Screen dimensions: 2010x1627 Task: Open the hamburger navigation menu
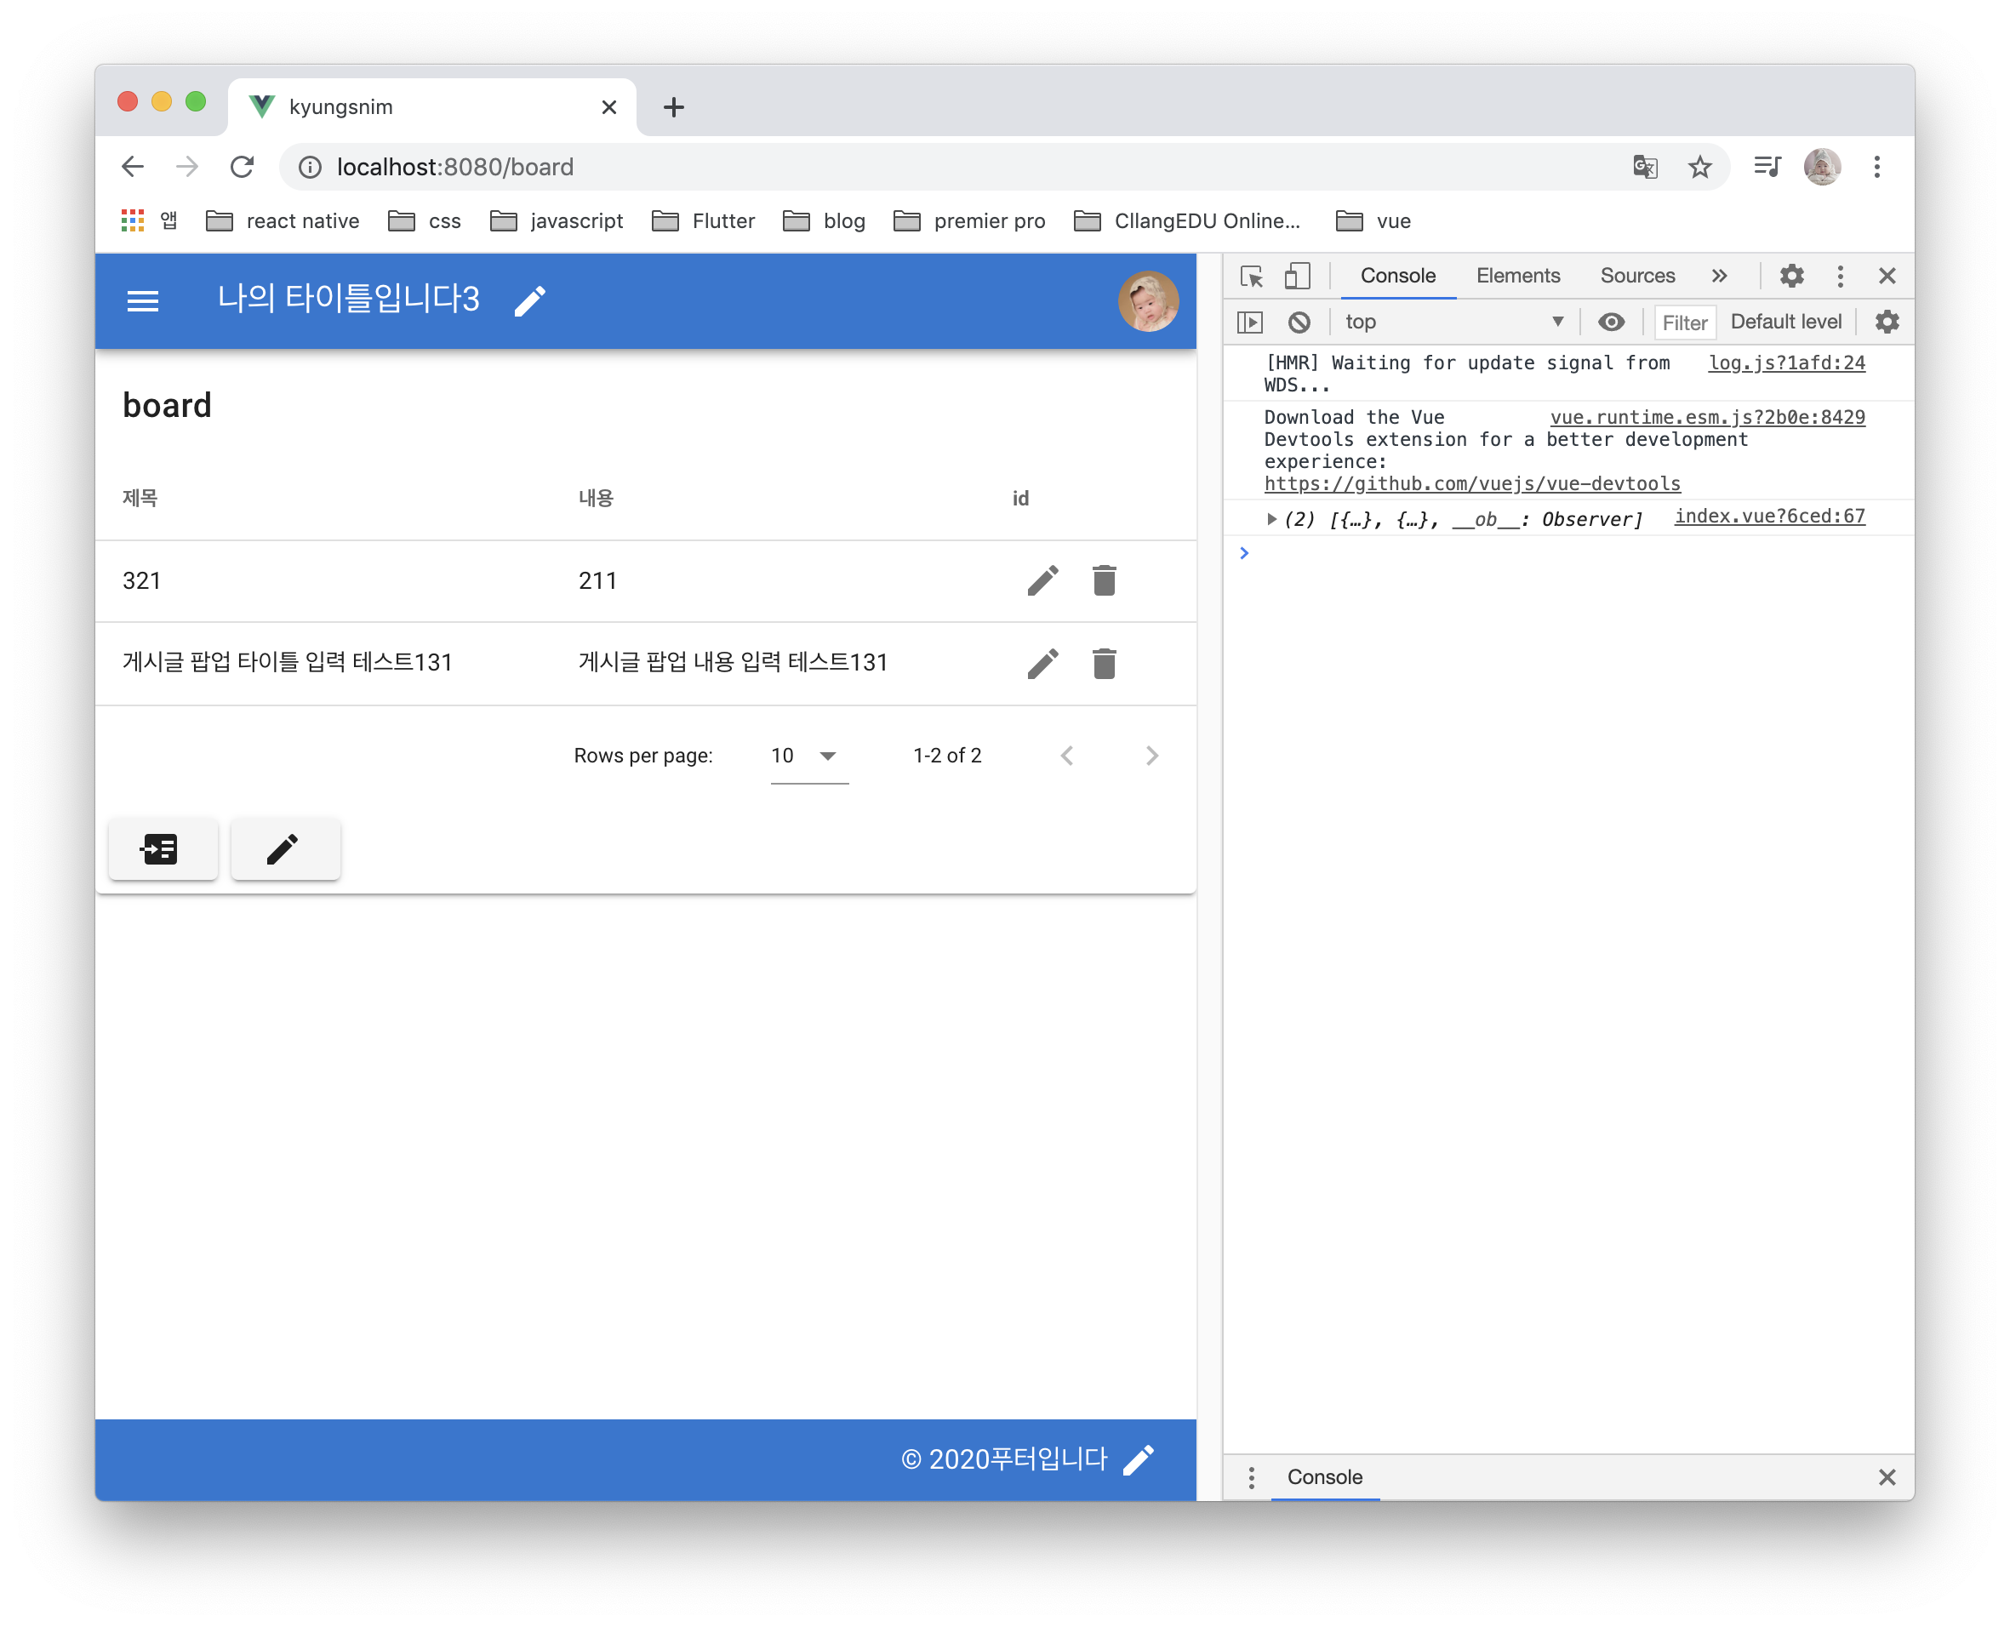142,301
